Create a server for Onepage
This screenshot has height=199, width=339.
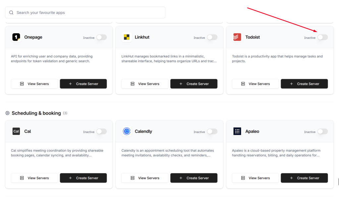point(83,83)
